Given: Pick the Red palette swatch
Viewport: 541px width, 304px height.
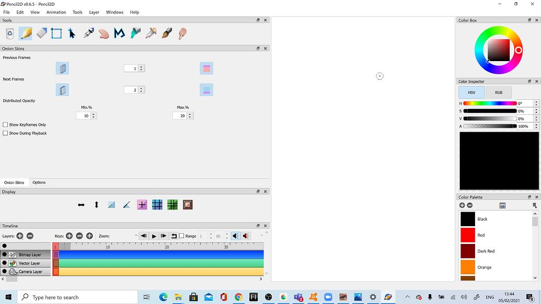Looking at the screenshot, I should pos(467,235).
